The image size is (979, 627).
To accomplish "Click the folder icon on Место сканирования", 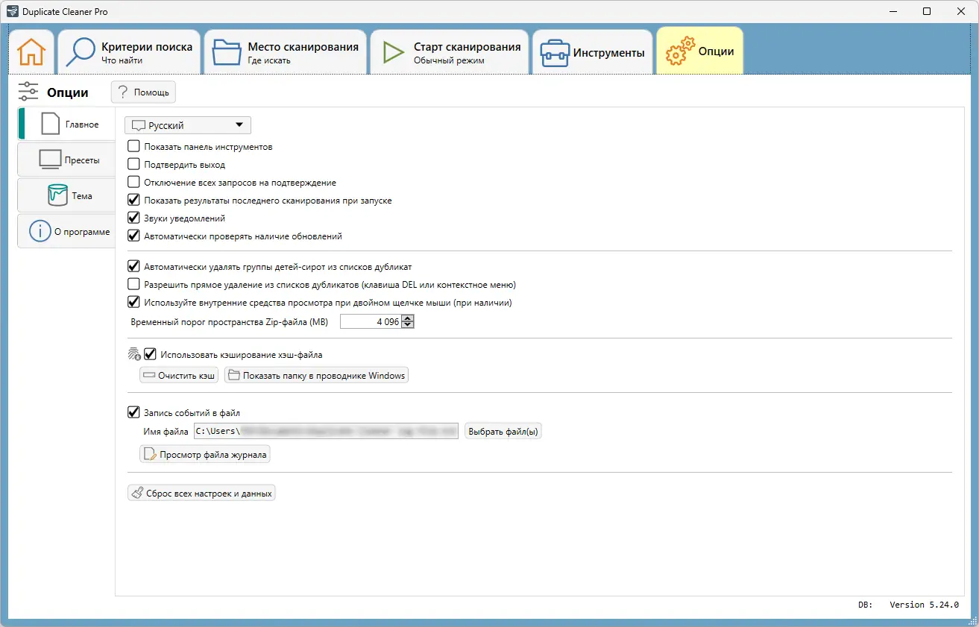I will [226, 52].
